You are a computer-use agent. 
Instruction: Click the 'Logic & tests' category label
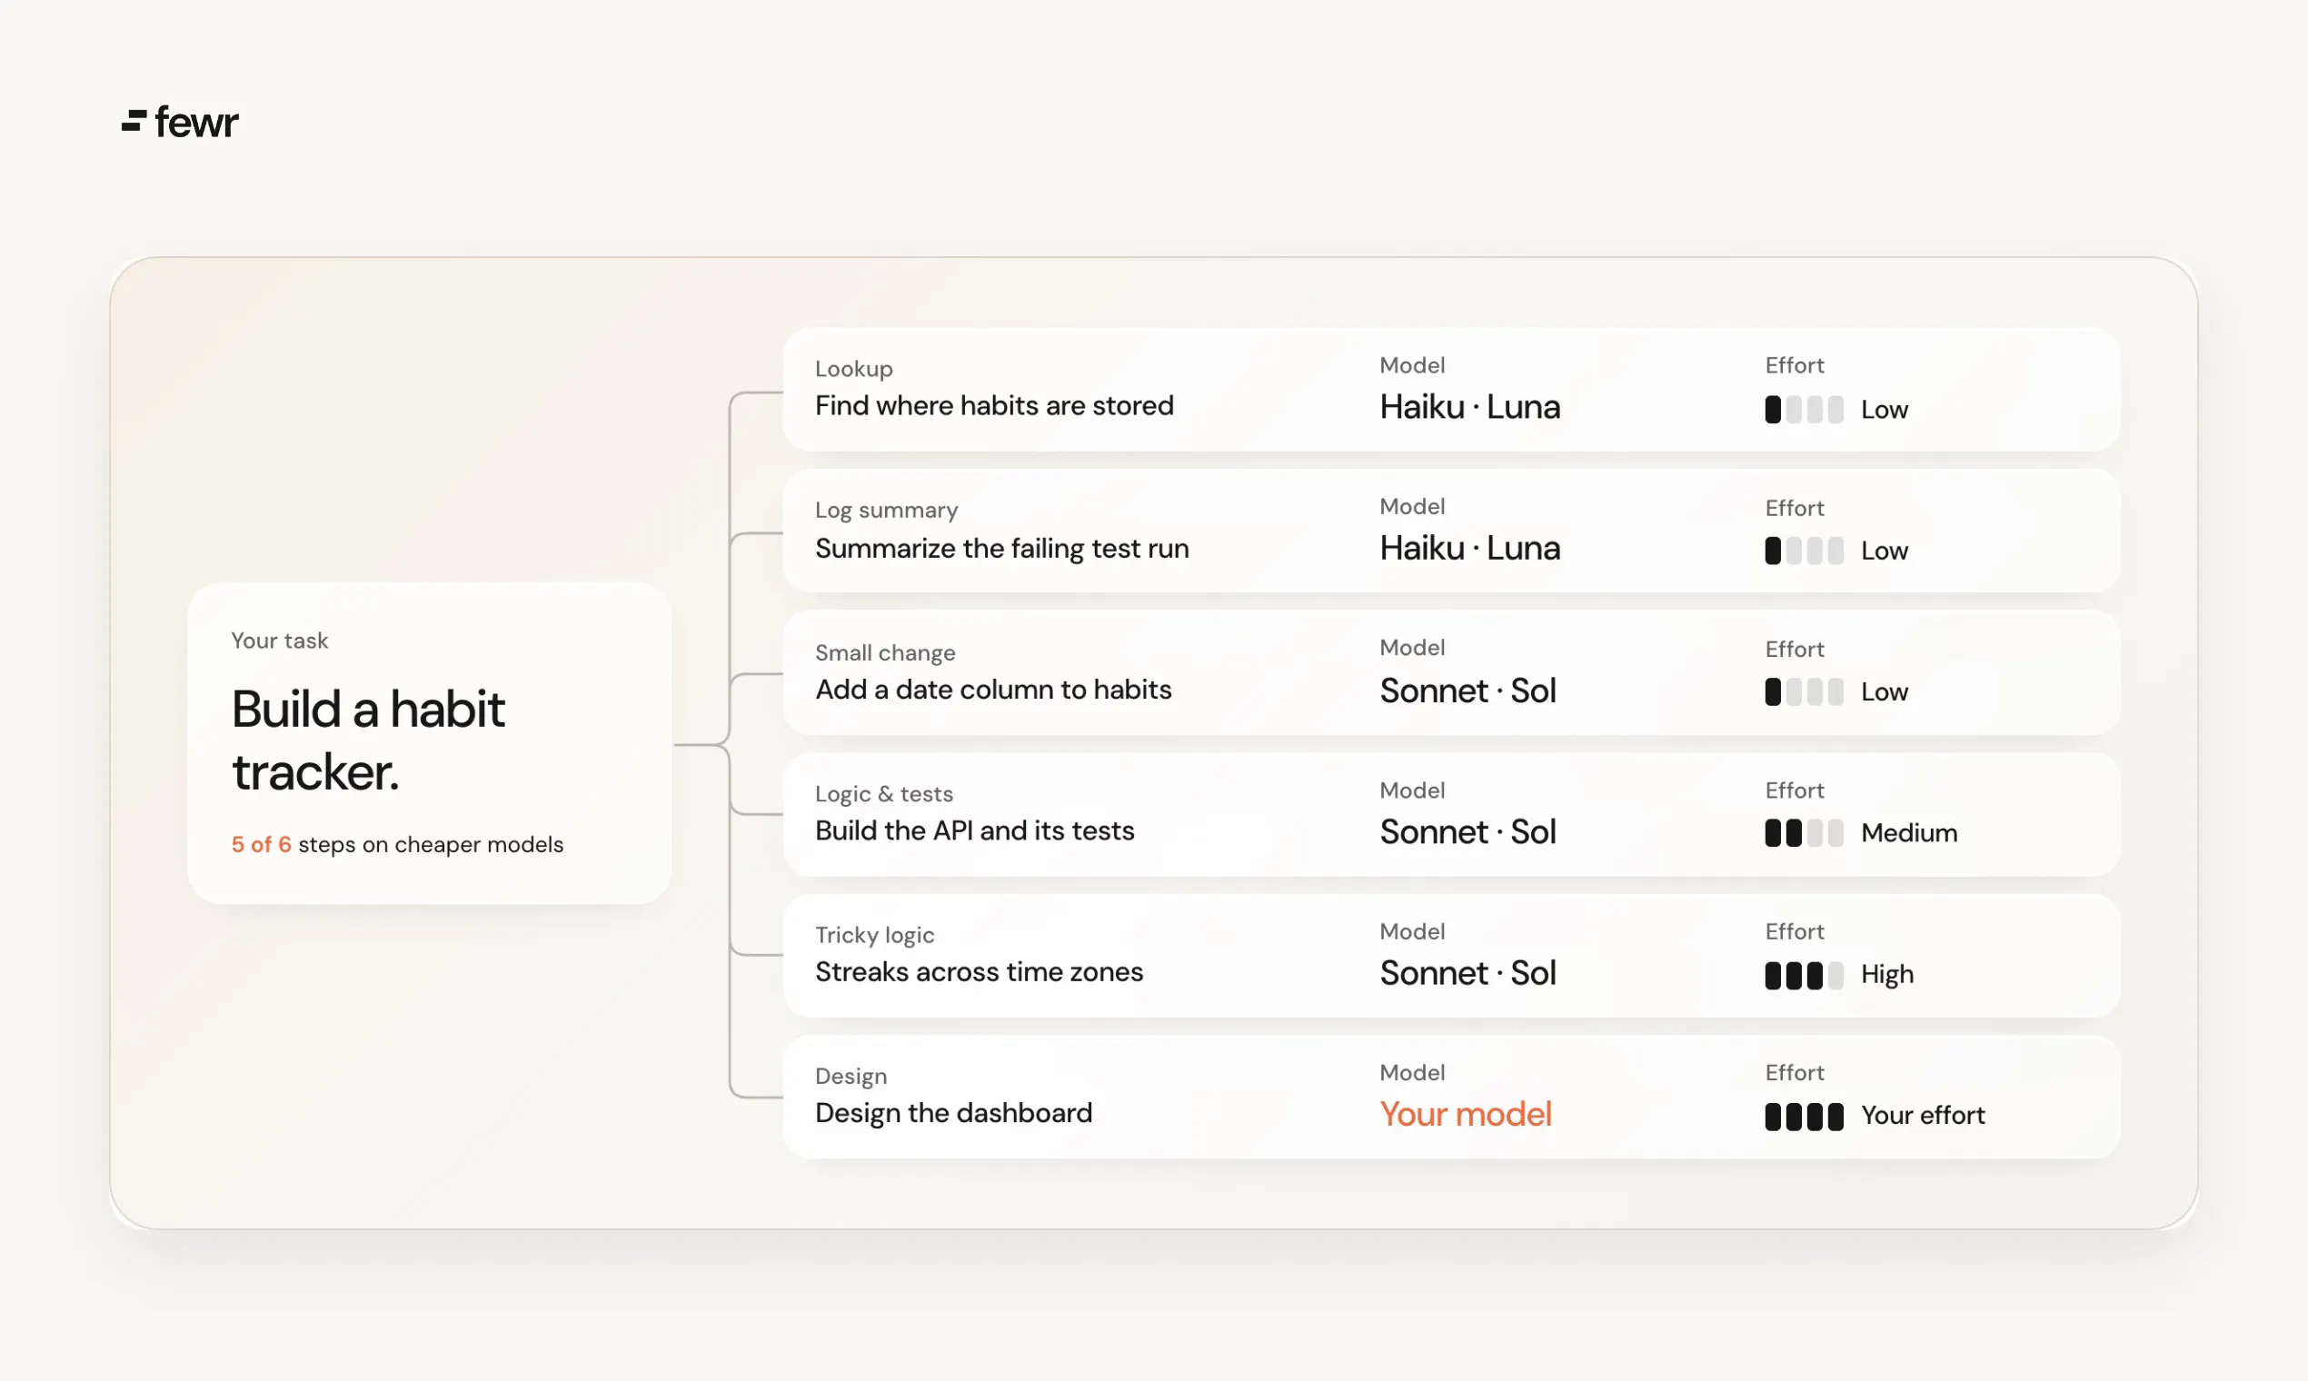coord(883,794)
